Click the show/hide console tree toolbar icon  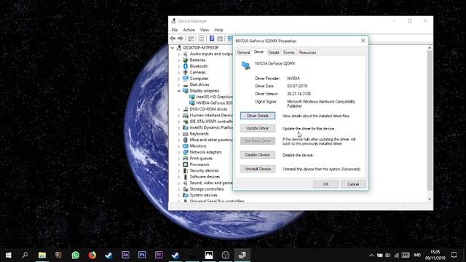pyautogui.click(x=191, y=39)
